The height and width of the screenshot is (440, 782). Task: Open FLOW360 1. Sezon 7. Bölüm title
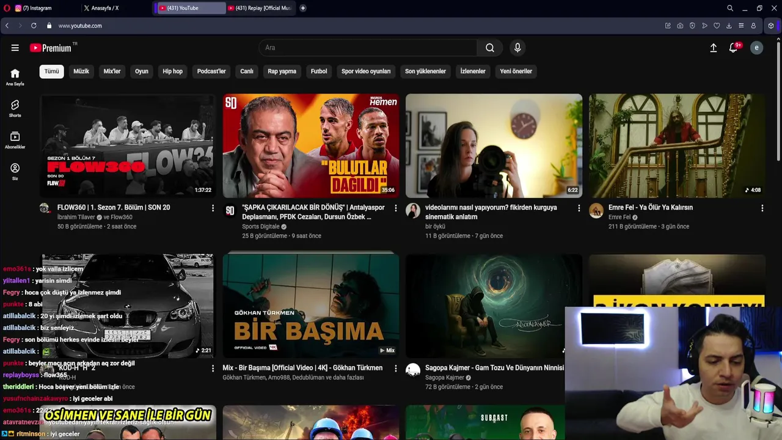(x=114, y=208)
